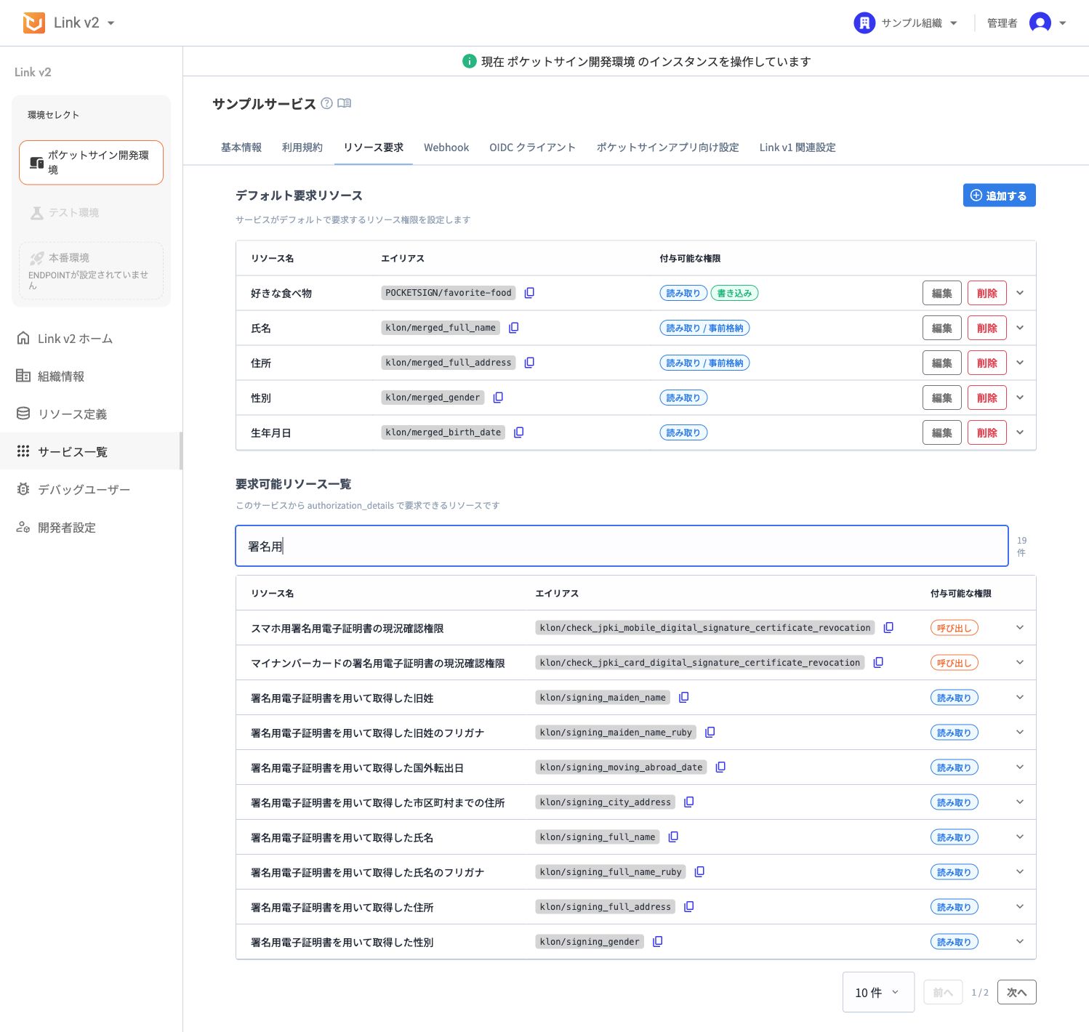Copy the klon/signing_full_address alias

[x=688, y=907]
